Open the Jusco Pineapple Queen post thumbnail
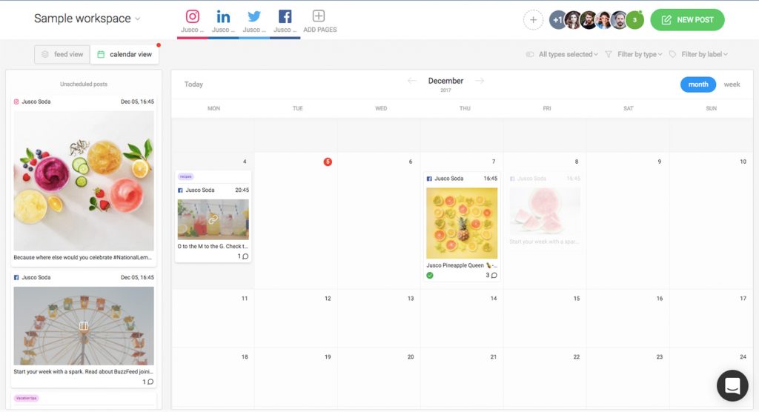The height and width of the screenshot is (412, 759). tap(462, 222)
